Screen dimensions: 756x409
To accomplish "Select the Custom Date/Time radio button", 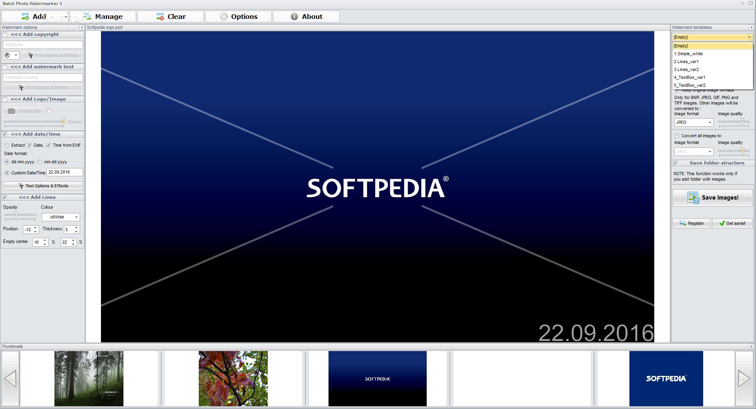I will pos(7,173).
